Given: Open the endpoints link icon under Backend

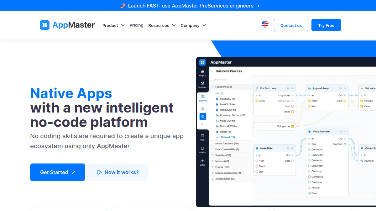Looking at the screenshot, I should [203, 124].
